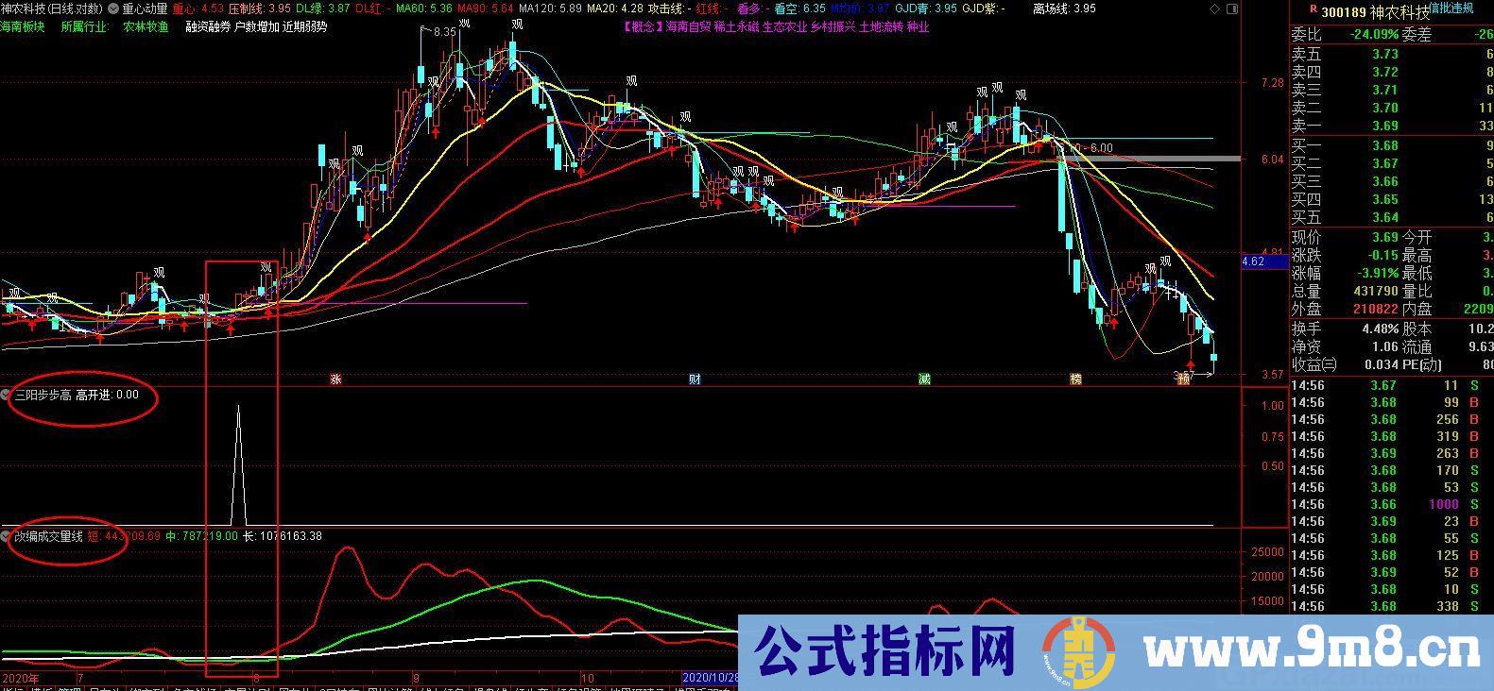
Task: Open the 土地流转 concept link
Action: pyautogui.click(x=881, y=26)
